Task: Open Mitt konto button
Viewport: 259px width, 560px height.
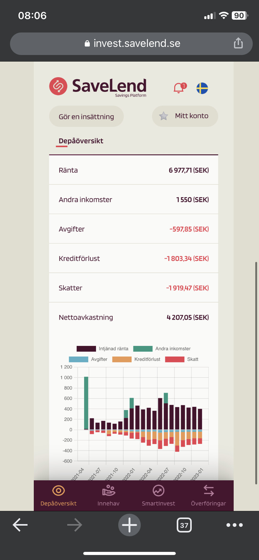Action: pos(185,116)
